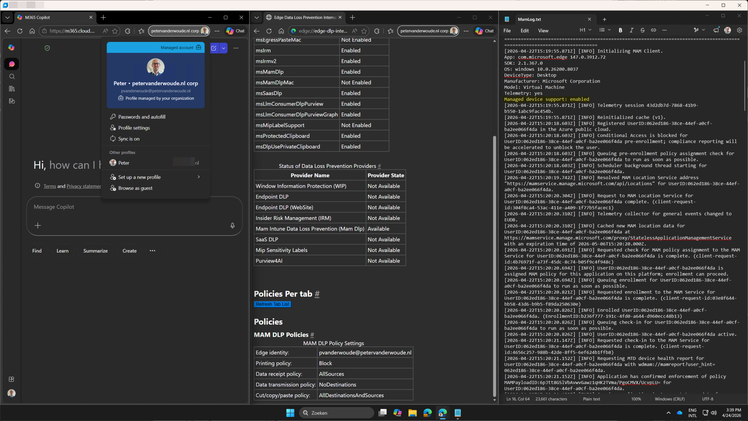Open the Edit menu in Notepad

pos(524,31)
